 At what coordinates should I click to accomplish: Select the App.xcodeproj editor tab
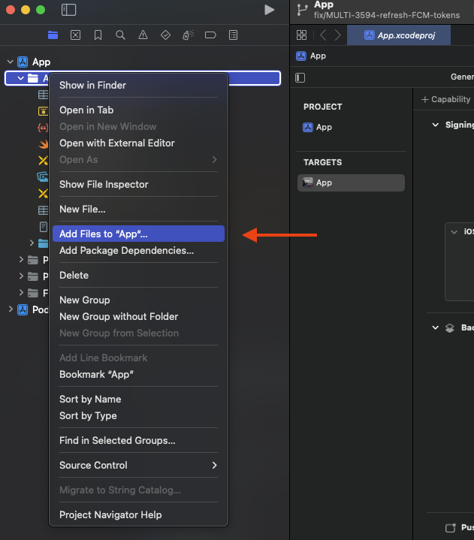(399, 35)
